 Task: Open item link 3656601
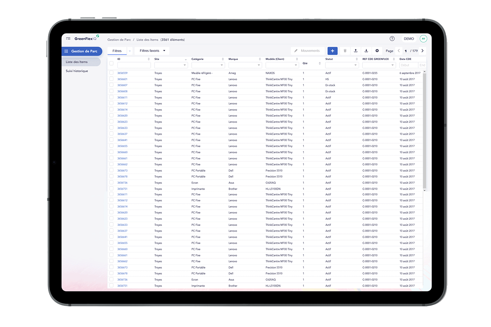coord(122,79)
